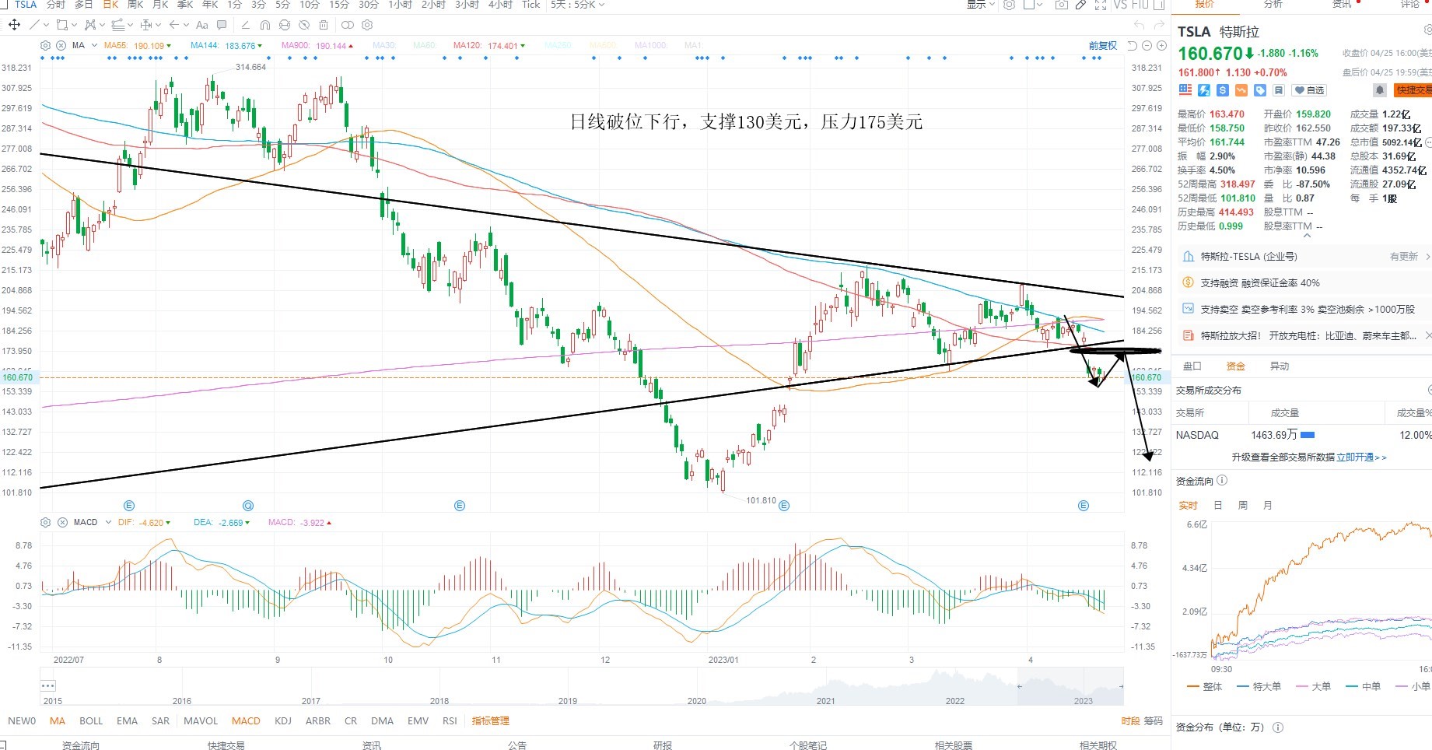Open the 筹码 chip distribution button
This screenshot has height=750, width=1432.
click(1152, 721)
